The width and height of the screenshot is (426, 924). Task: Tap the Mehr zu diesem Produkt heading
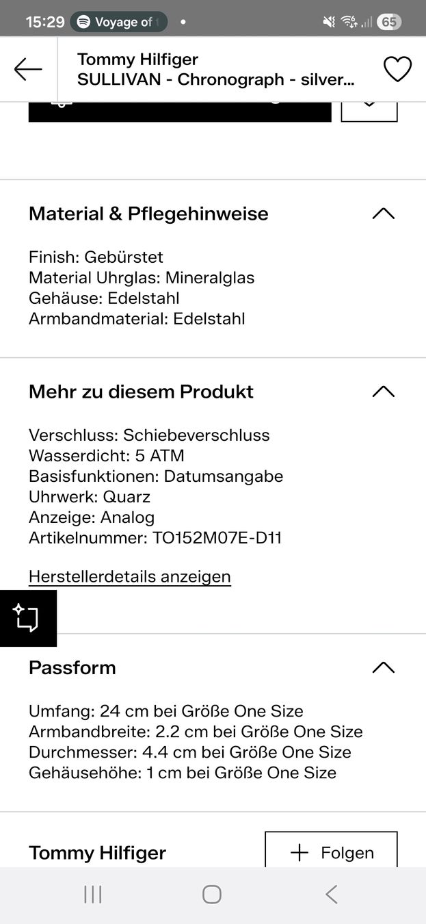(x=141, y=392)
